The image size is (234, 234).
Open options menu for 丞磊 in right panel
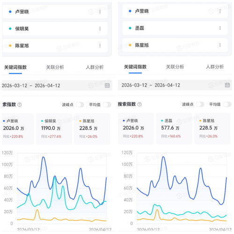[x=220, y=28]
